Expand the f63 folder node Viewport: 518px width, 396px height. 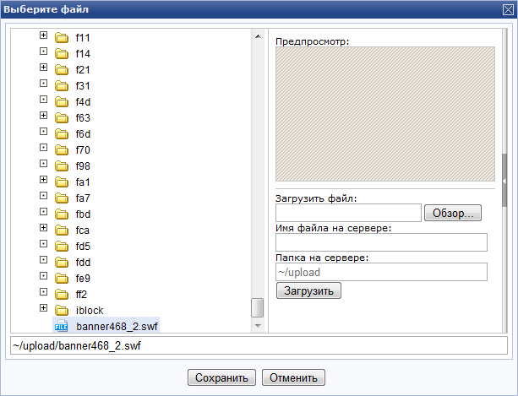click(x=43, y=115)
